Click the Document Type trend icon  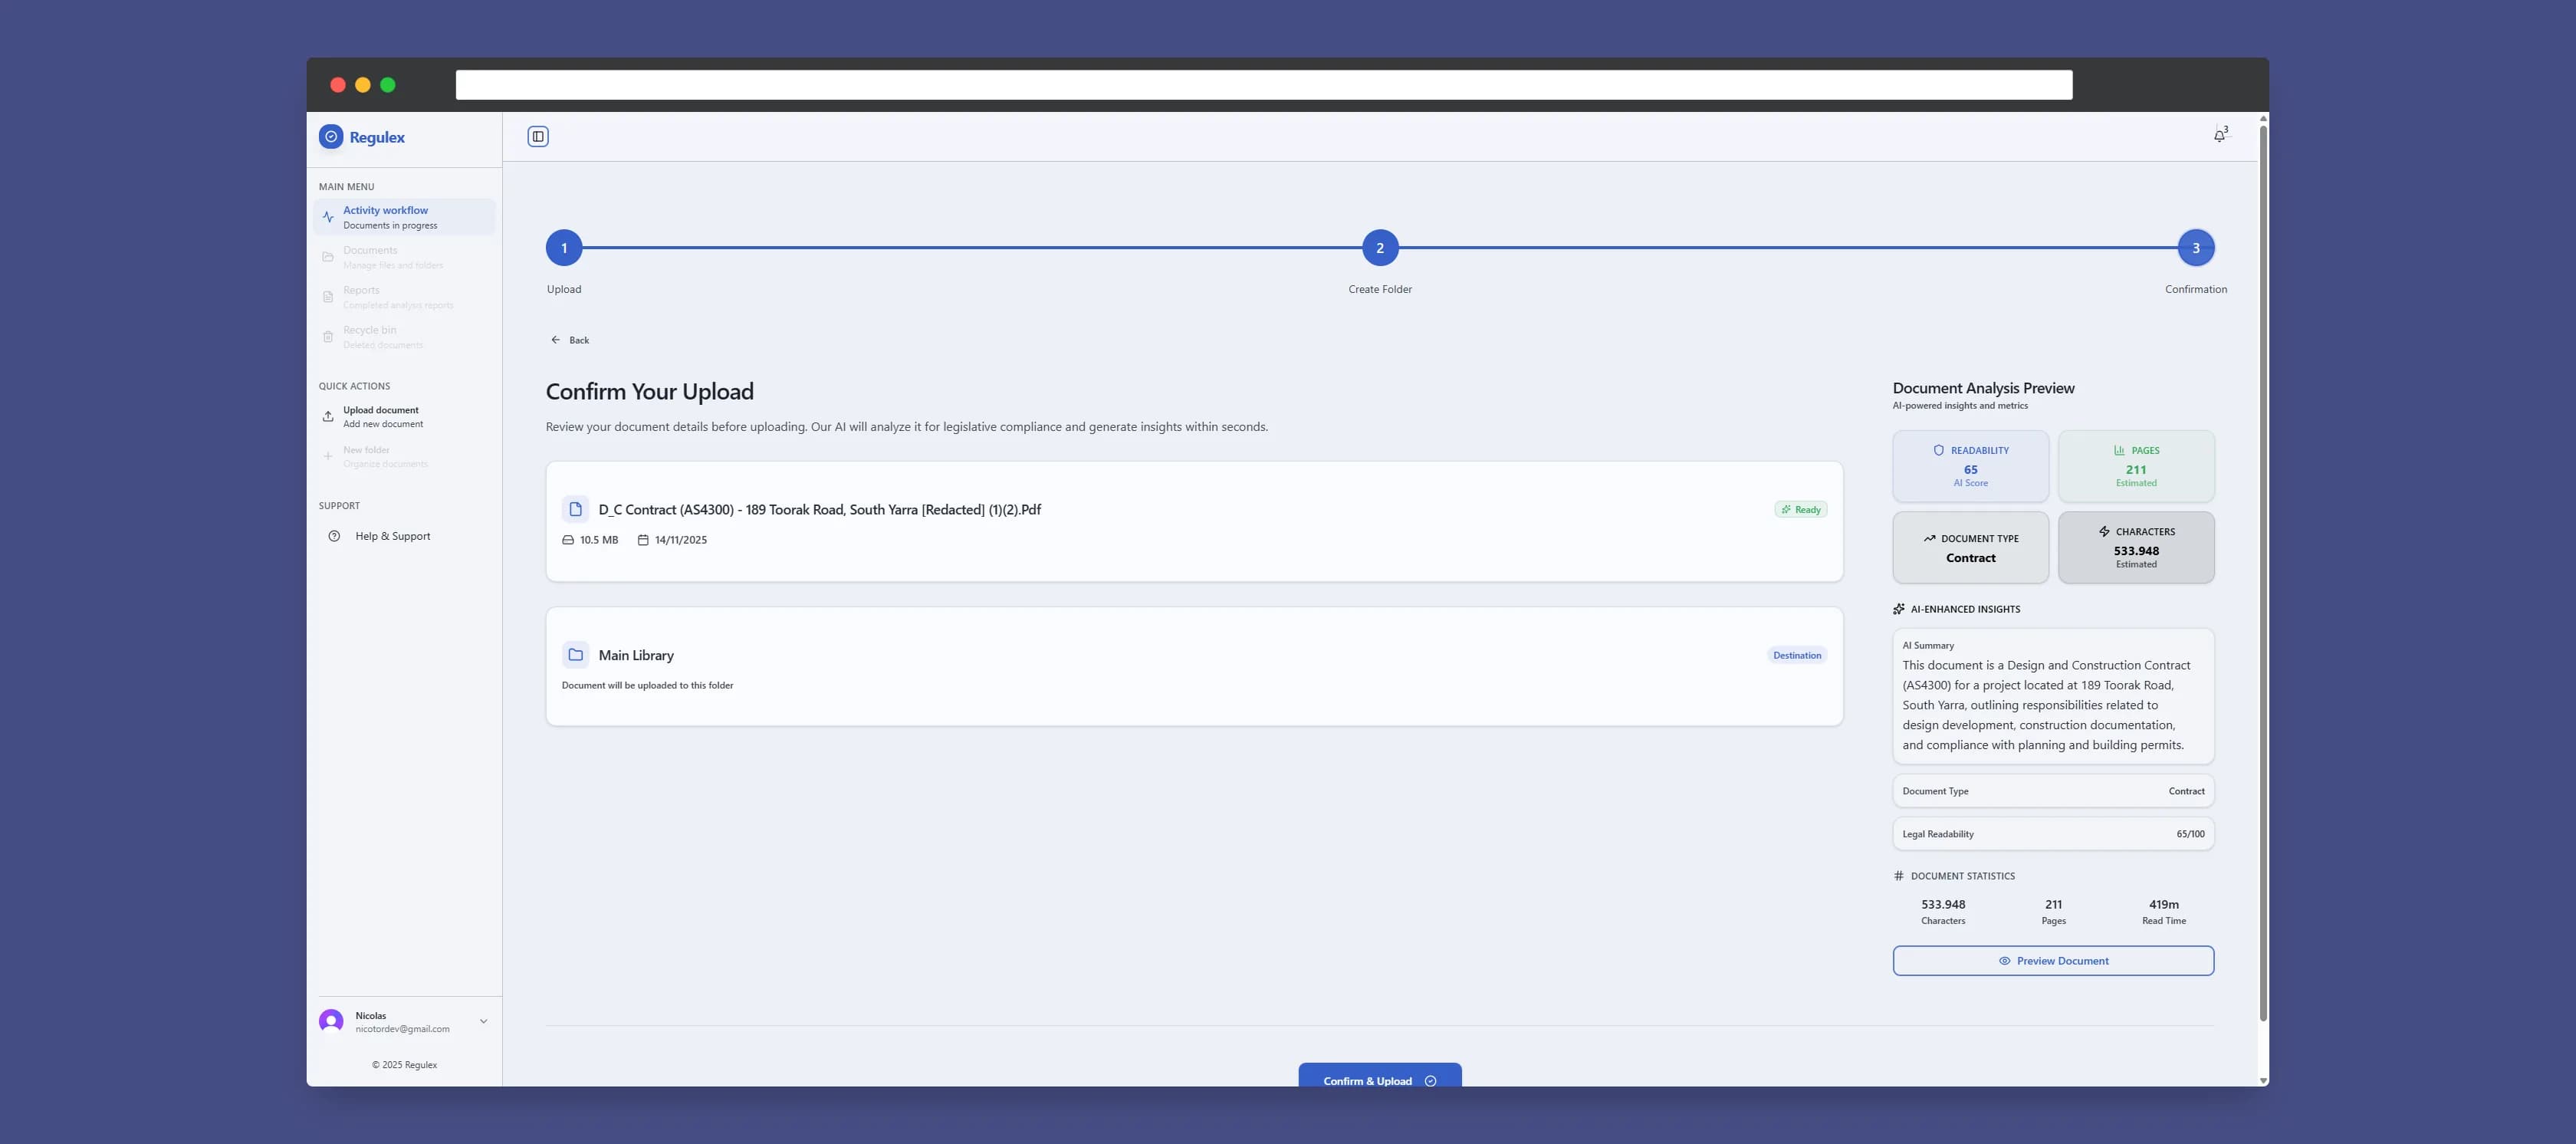[1929, 538]
